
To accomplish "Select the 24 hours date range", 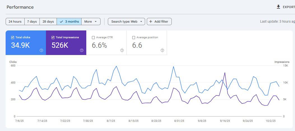I will coord(15,22).
